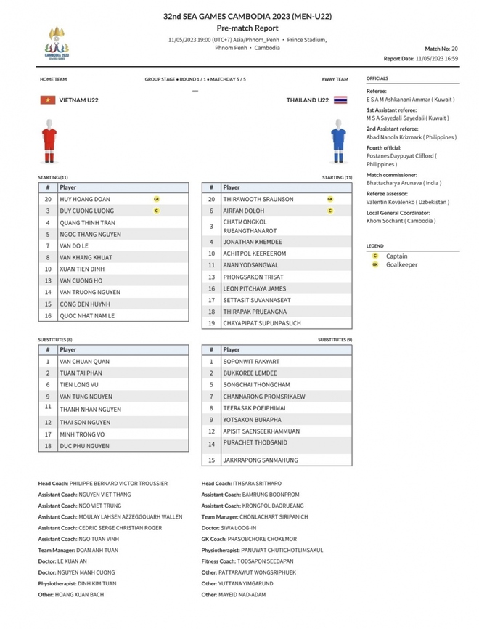Select Thailand substitutes table Player header
Image resolution: width=479 pixels, height=629 pixels.
click(x=232, y=350)
